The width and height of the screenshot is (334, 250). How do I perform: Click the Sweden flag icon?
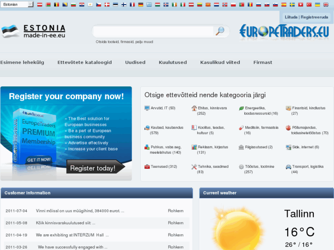[x=292, y=5]
